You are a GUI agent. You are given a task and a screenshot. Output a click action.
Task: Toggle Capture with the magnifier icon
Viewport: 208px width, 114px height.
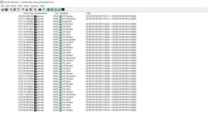coord(11,10)
